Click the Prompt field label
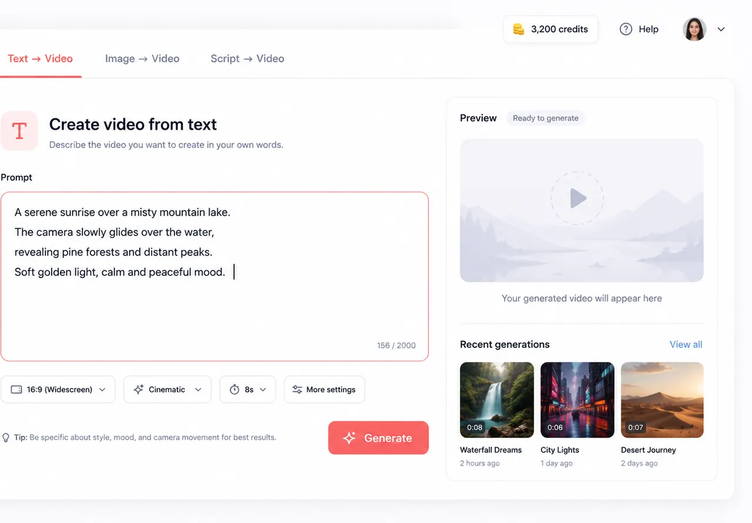Viewport: 752px width, 523px height. [16, 177]
